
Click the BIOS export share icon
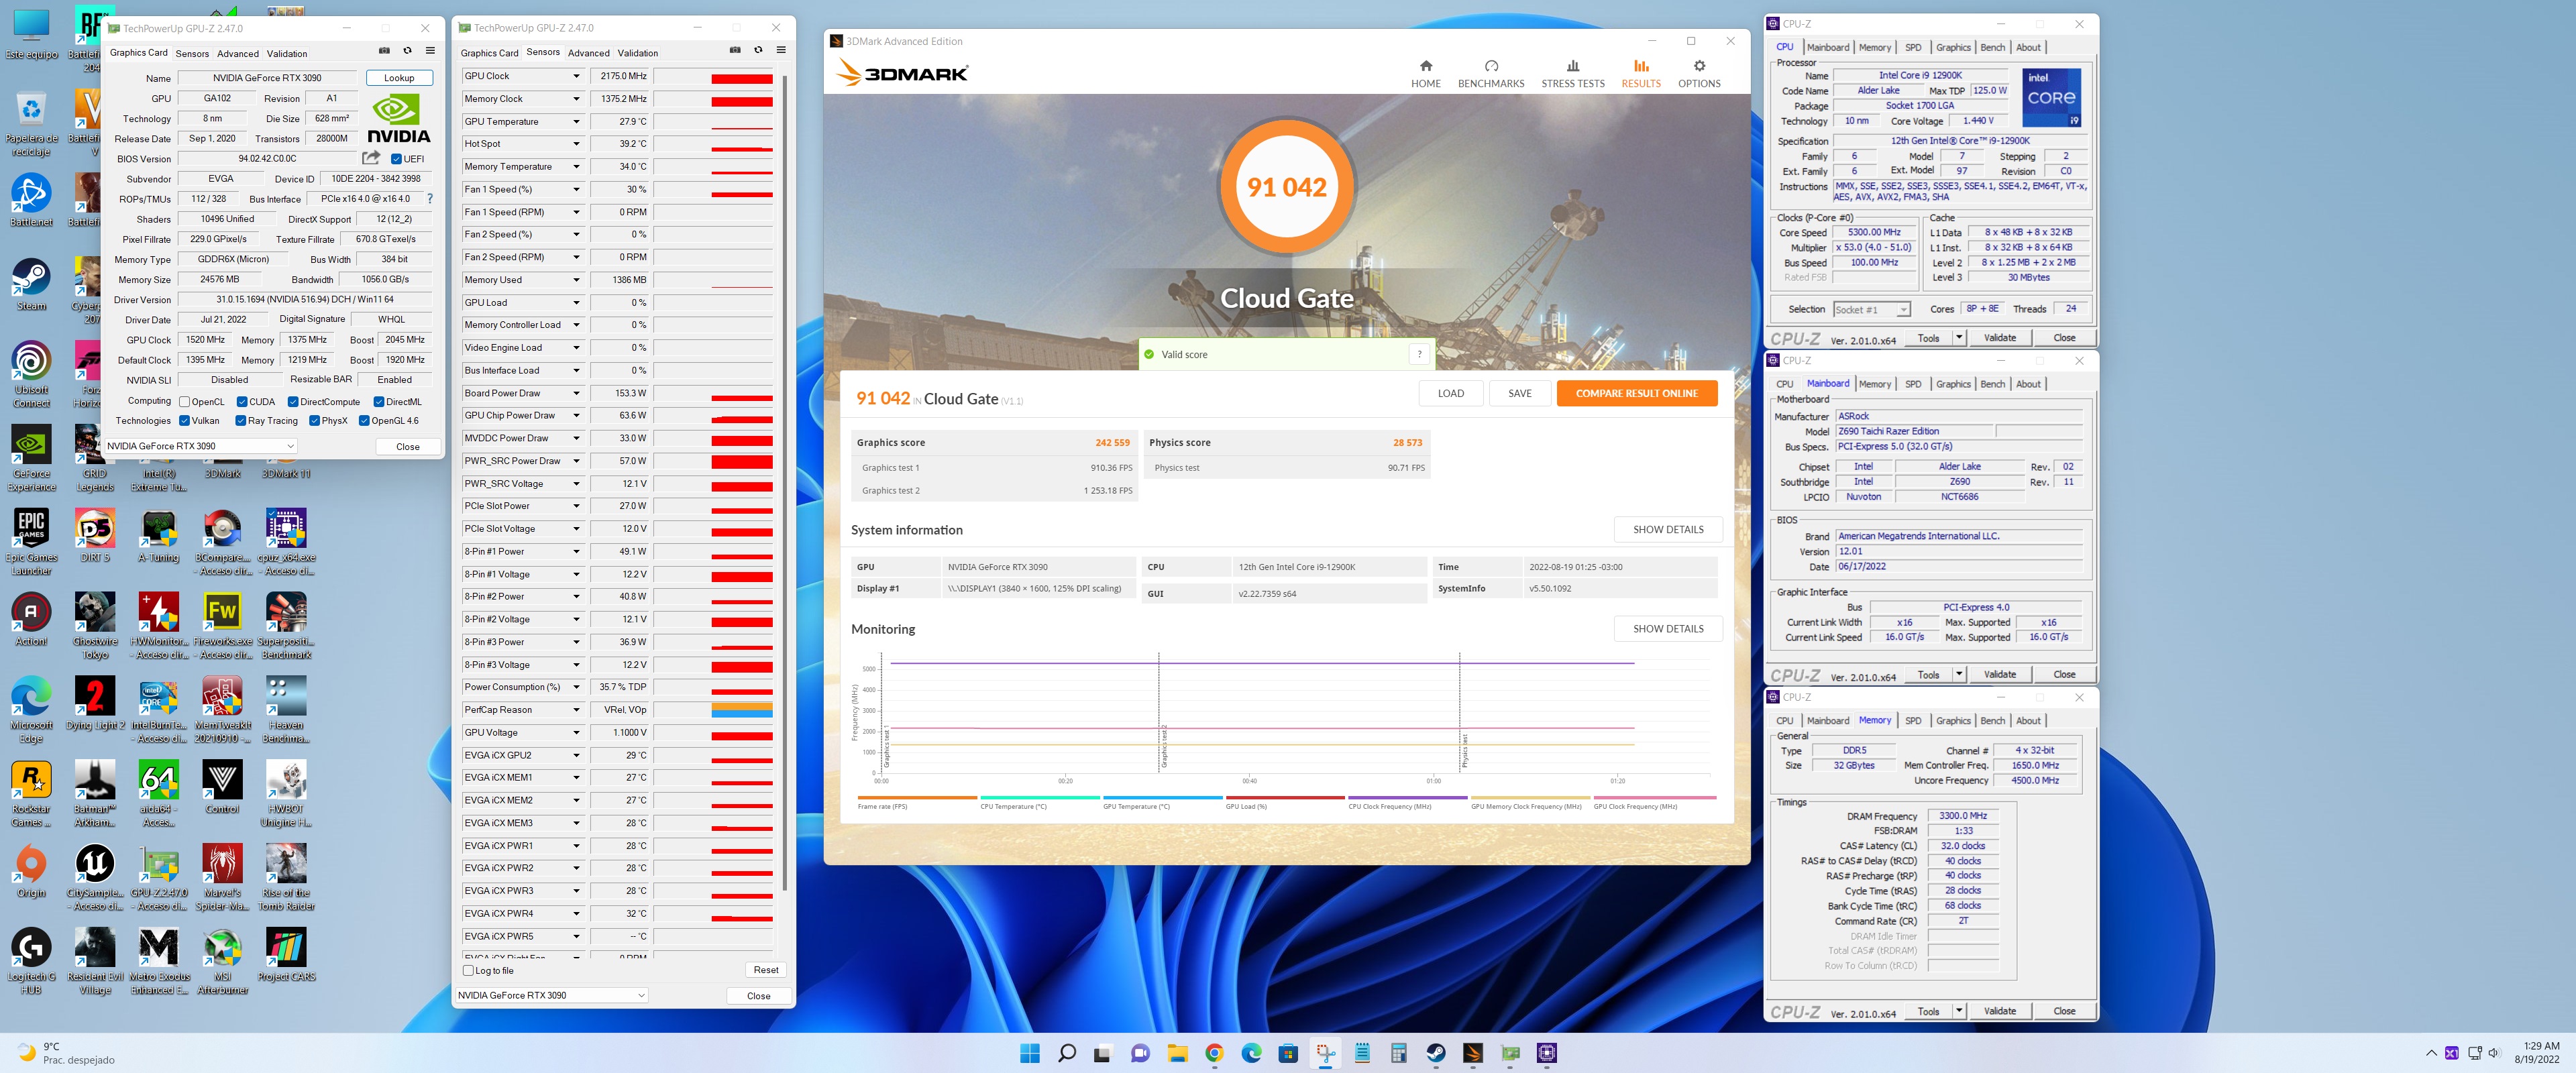[371, 158]
